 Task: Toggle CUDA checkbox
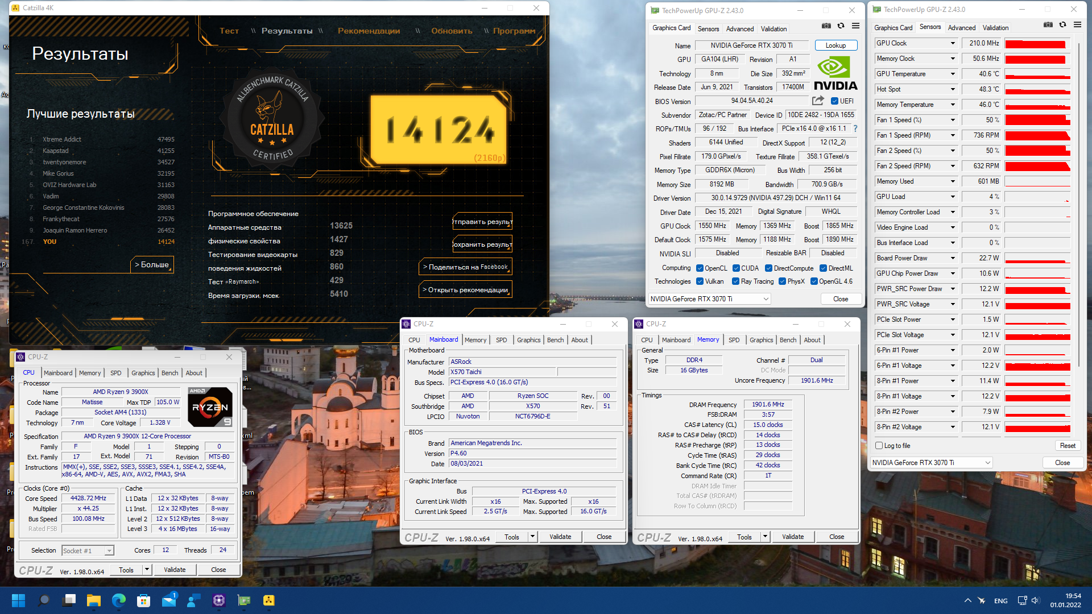click(736, 268)
